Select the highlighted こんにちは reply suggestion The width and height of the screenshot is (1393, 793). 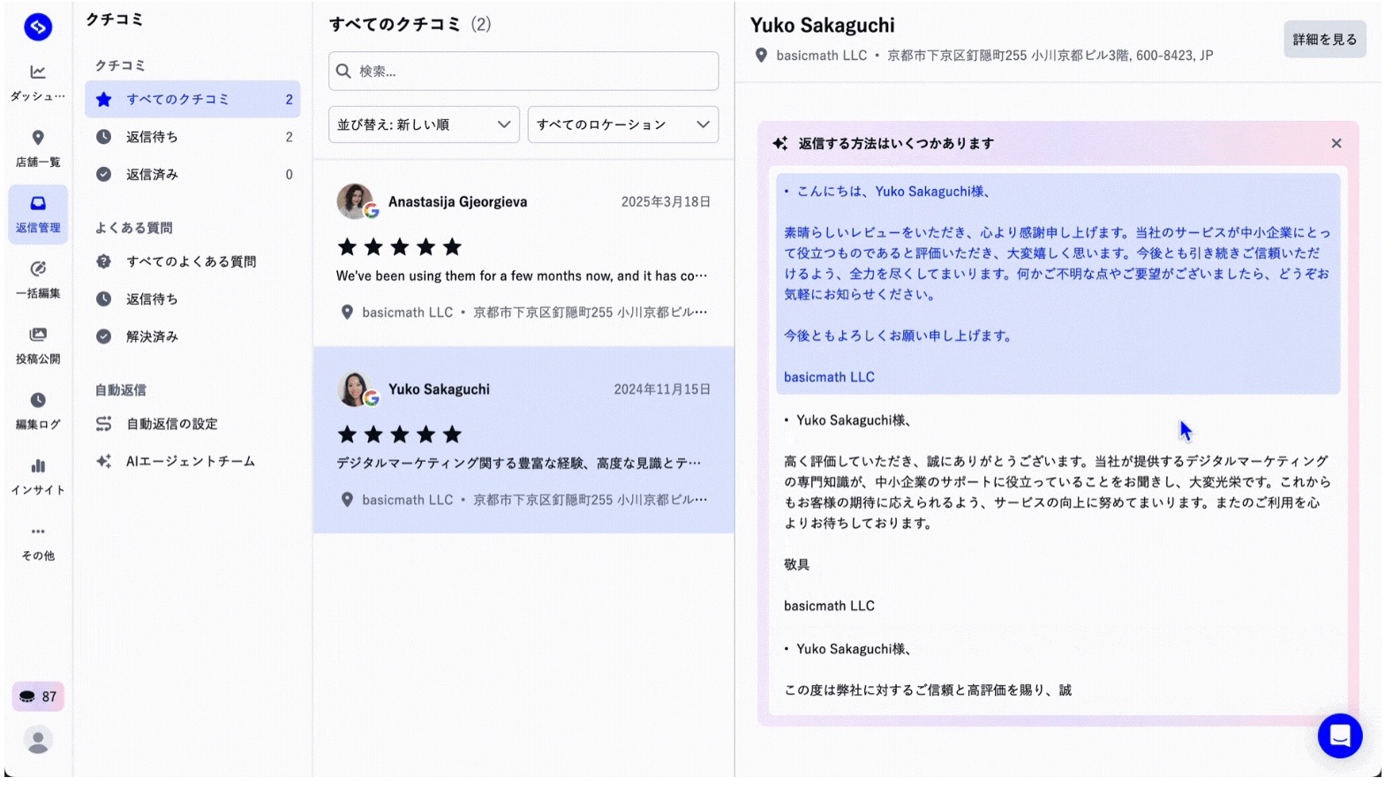[1058, 283]
